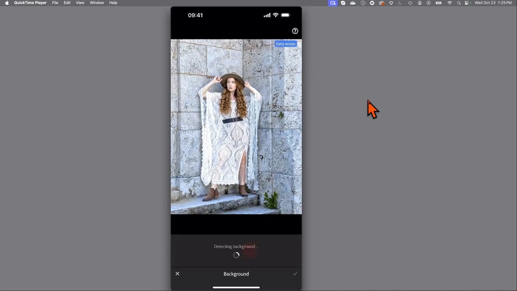The height and width of the screenshot is (291, 517).
Task: Open Control Center in menu bar
Action: [467, 3]
